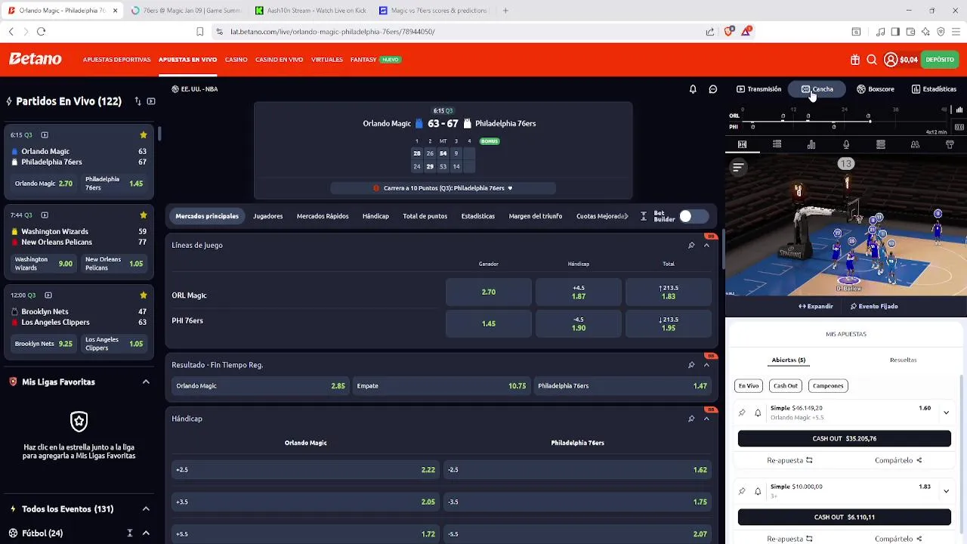The width and height of the screenshot is (967, 544).
Task: Open the Resueltas bets tab
Action: click(903, 360)
